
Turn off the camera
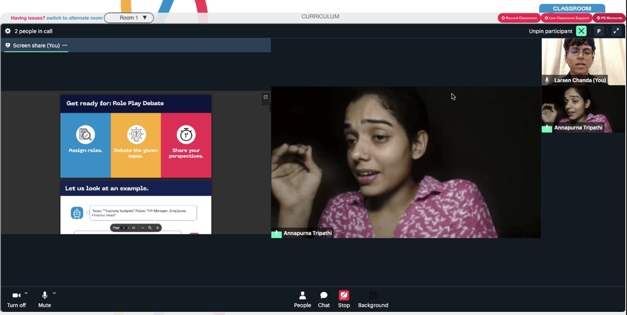click(16, 299)
